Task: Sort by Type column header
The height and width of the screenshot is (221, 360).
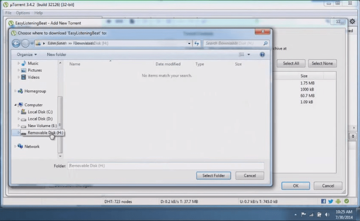Action: coord(199,64)
